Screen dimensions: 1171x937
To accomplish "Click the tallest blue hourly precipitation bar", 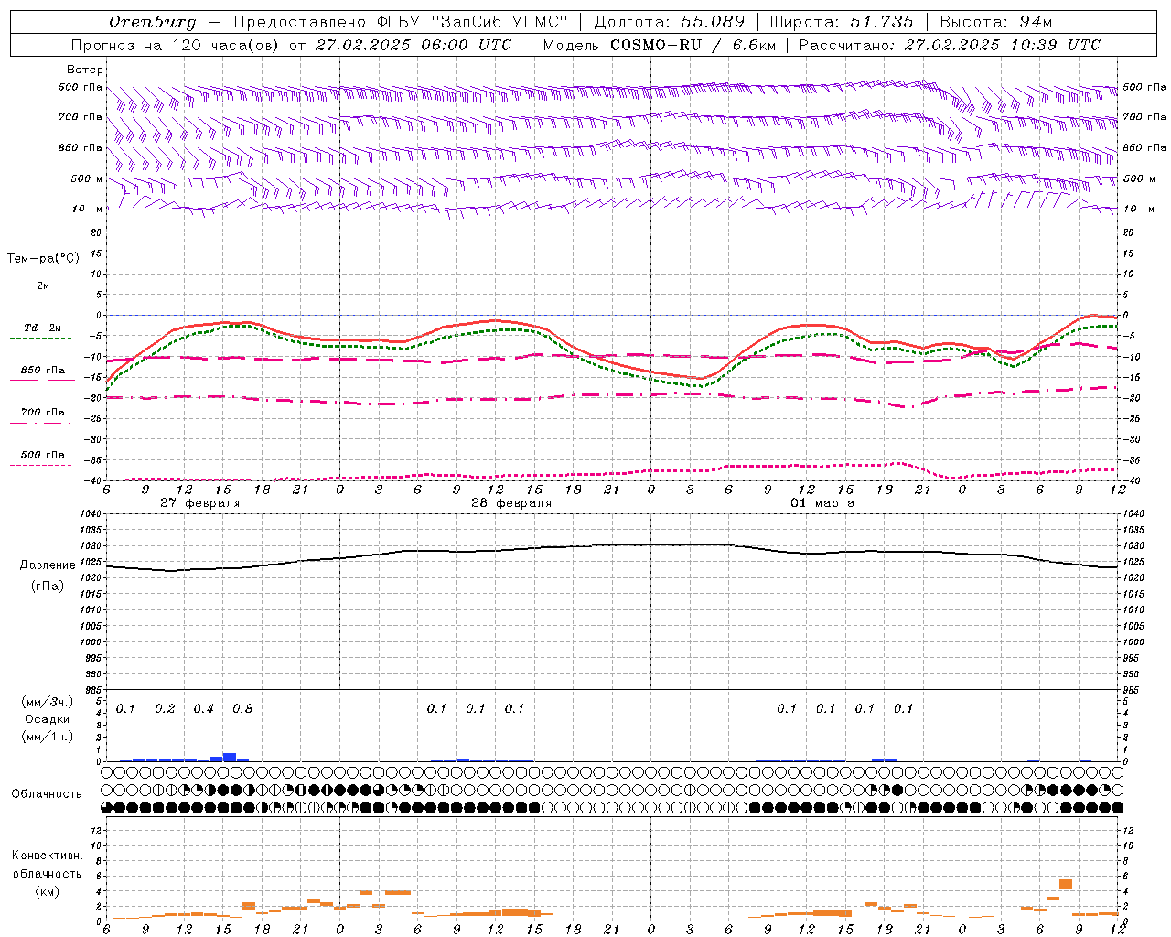I will (x=230, y=757).
